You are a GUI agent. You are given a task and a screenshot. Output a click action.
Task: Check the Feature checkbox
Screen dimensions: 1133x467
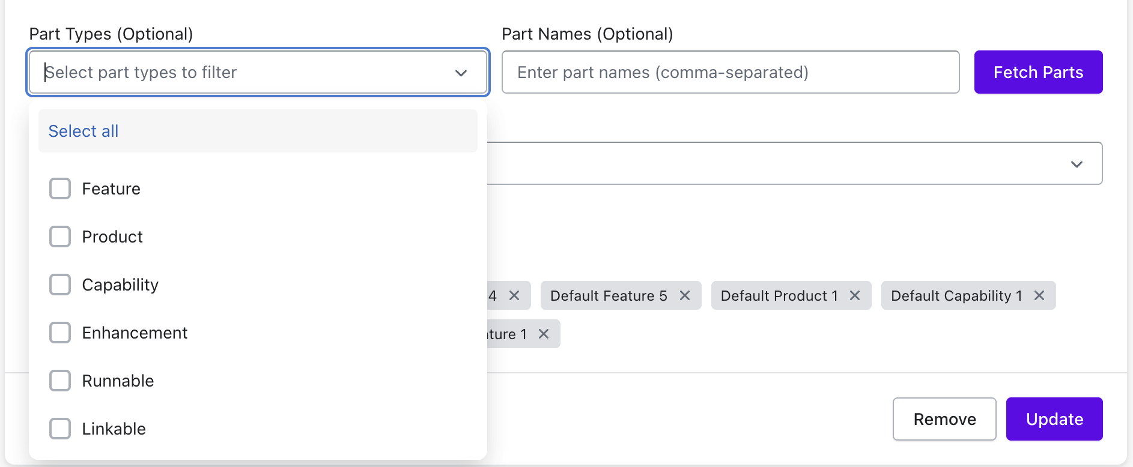pos(60,188)
